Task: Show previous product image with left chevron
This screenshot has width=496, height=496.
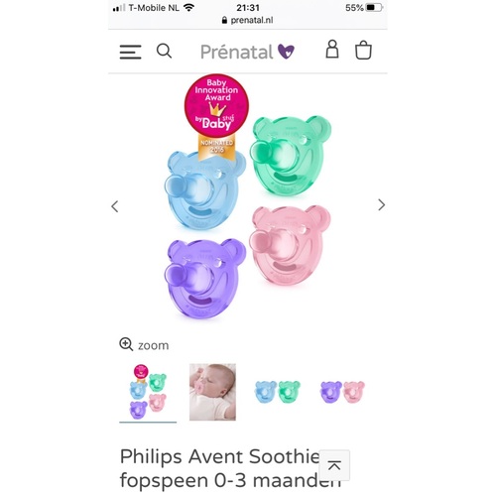Action: click(115, 206)
